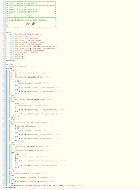Click the red icon beside 'if' on line 71

pyautogui.click(x=14, y=145)
